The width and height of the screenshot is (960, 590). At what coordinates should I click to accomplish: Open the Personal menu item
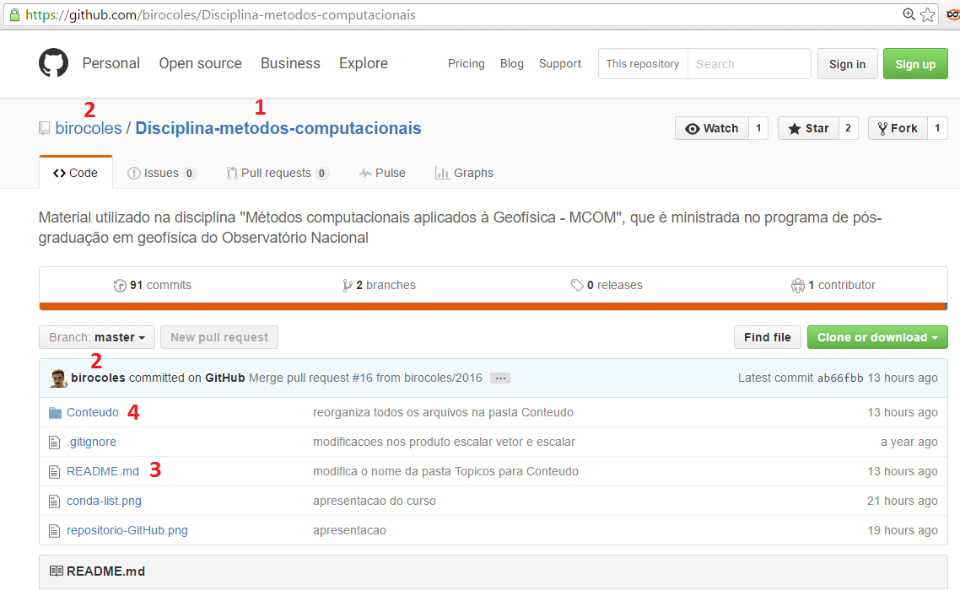pos(111,63)
